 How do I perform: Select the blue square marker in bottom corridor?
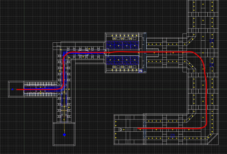(172, 135)
